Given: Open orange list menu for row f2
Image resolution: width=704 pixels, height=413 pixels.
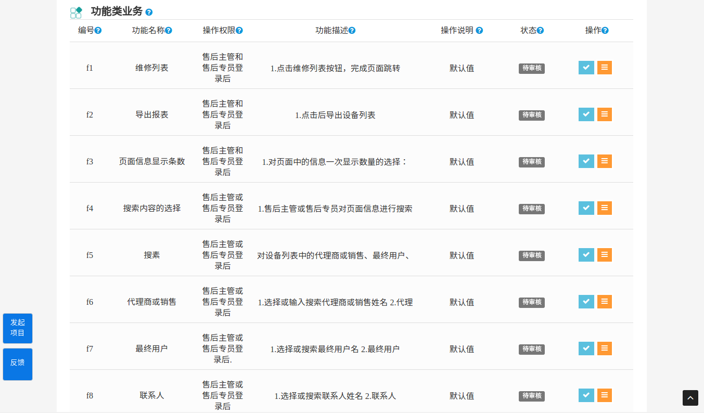Looking at the screenshot, I should 605,114.
